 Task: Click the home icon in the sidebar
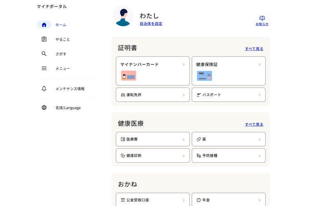tap(44, 25)
